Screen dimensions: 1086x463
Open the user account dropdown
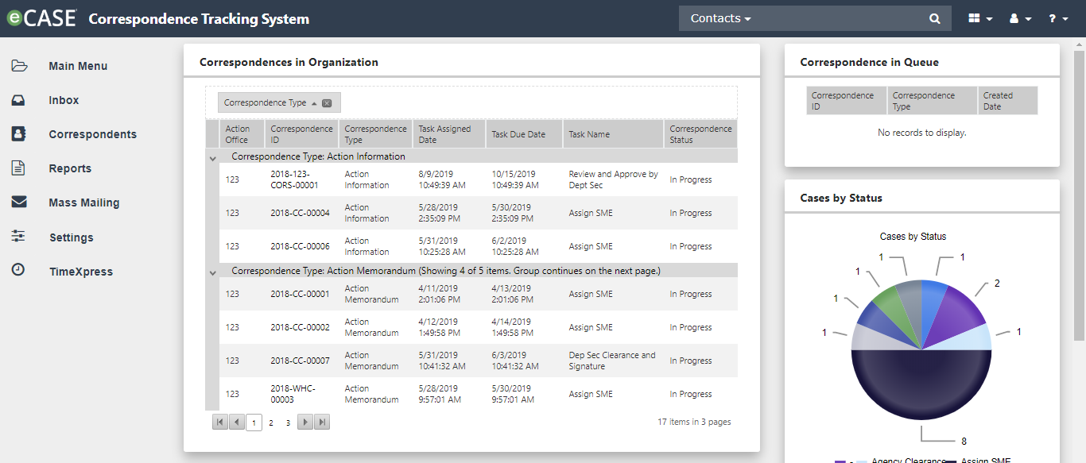coord(1020,18)
